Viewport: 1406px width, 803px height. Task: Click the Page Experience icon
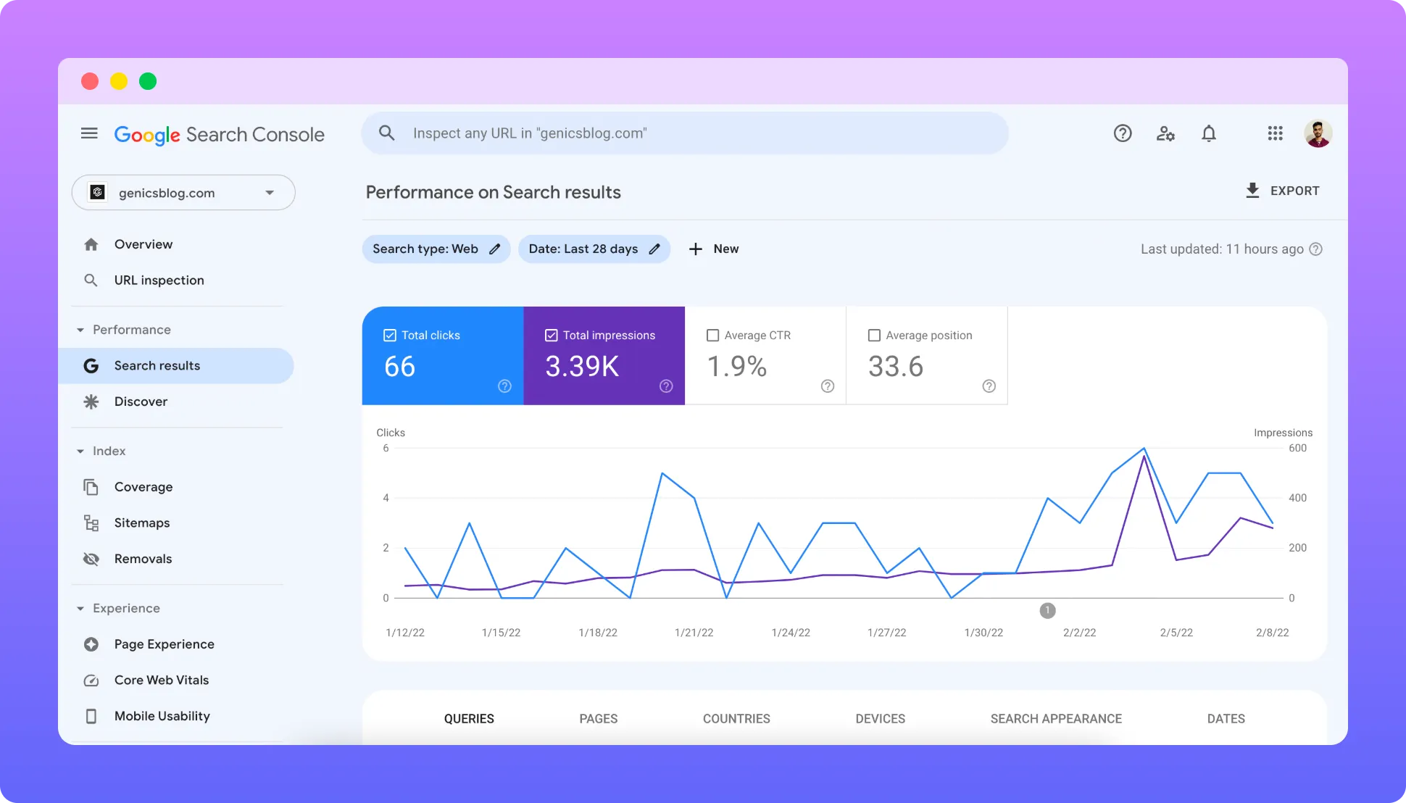pos(91,644)
